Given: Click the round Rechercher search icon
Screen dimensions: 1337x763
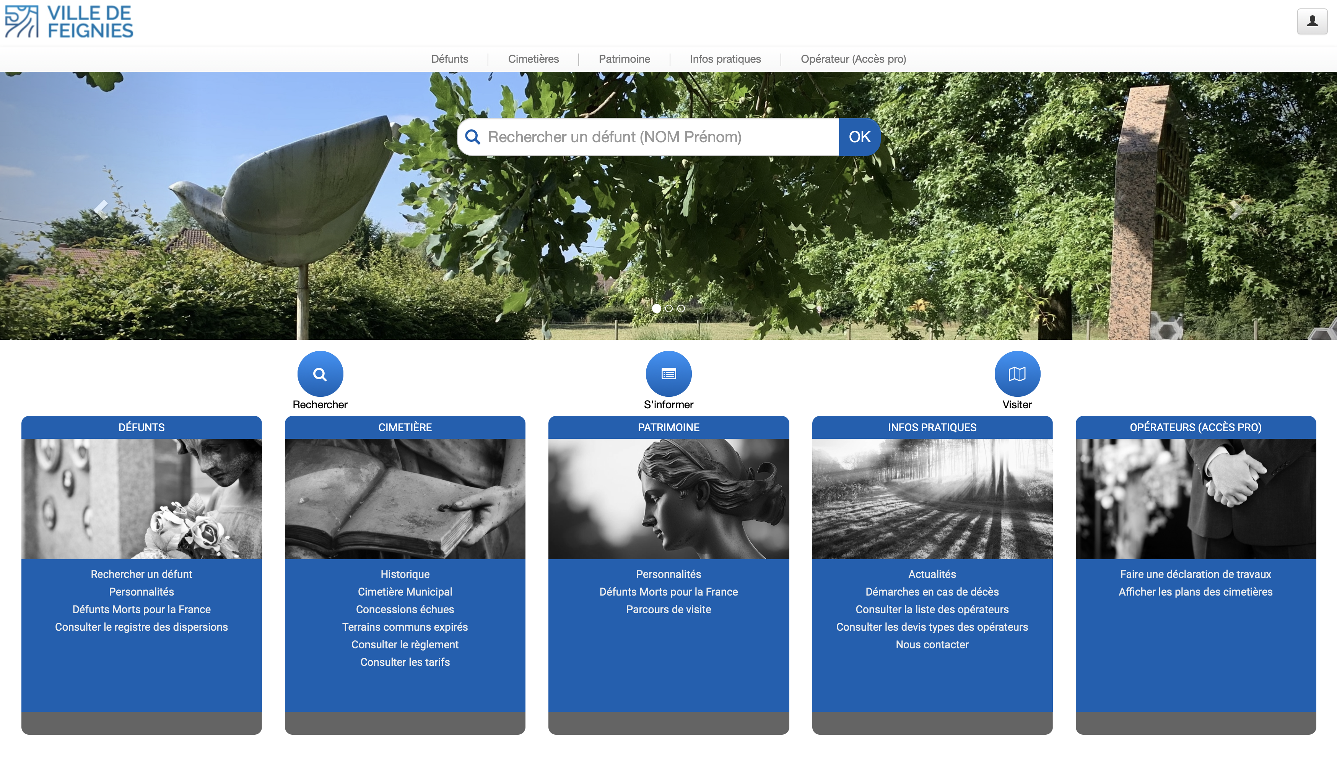Looking at the screenshot, I should tap(320, 373).
